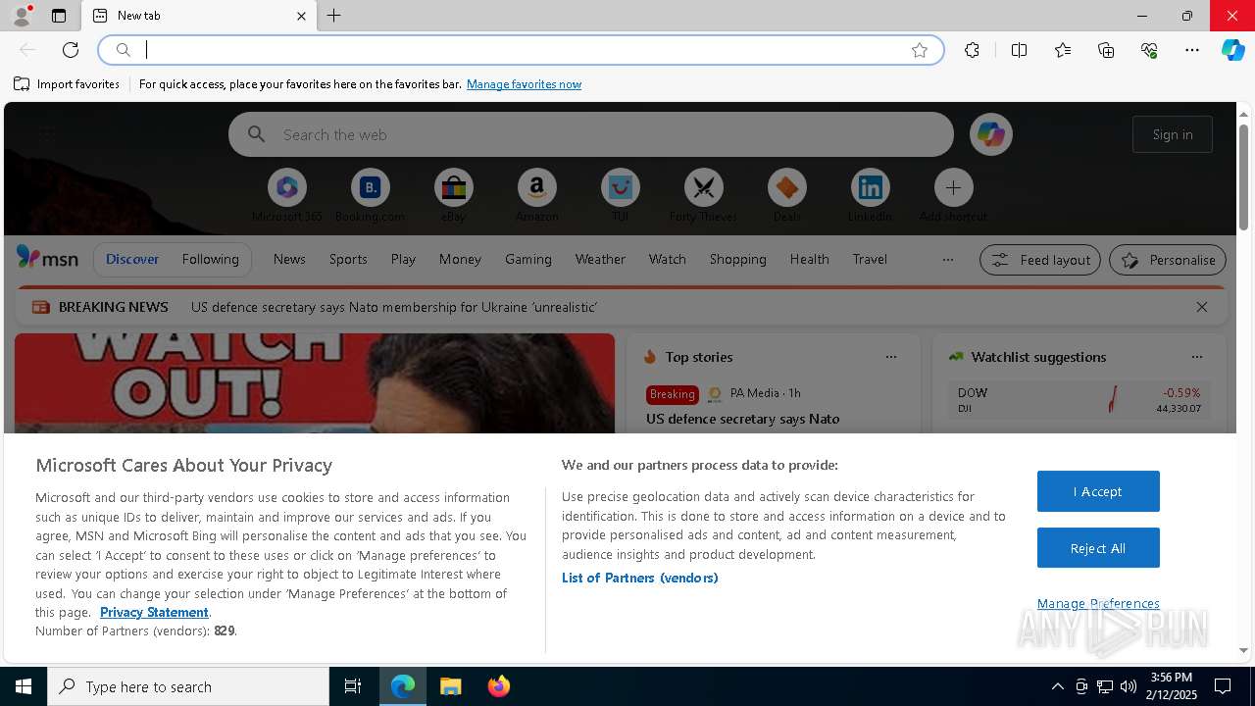The image size is (1255, 706).
Task: Open the Collections icon
Action: 1106,50
